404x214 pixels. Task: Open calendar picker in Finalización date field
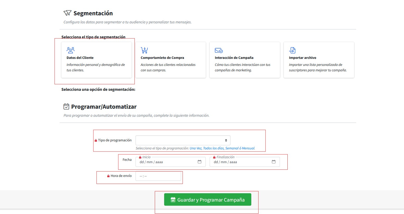click(x=274, y=162)
